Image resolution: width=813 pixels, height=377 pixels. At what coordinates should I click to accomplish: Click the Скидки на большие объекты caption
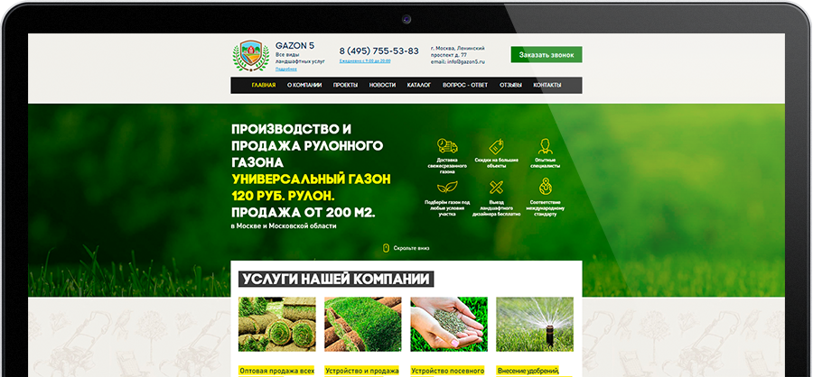(496, 163)
